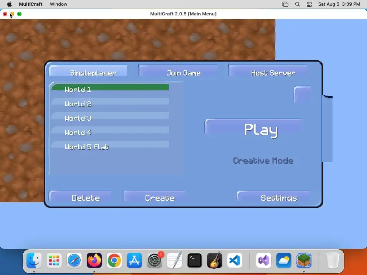Open GarageBand guitar icon
Viewport: 367px width, 275px height.
pos(215,260)
